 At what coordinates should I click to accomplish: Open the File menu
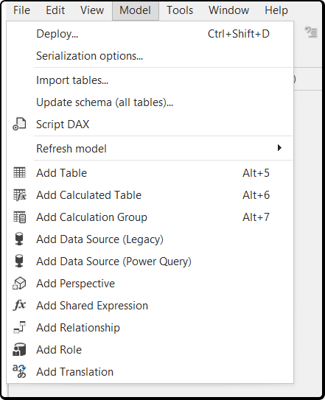tap(21, 10)
